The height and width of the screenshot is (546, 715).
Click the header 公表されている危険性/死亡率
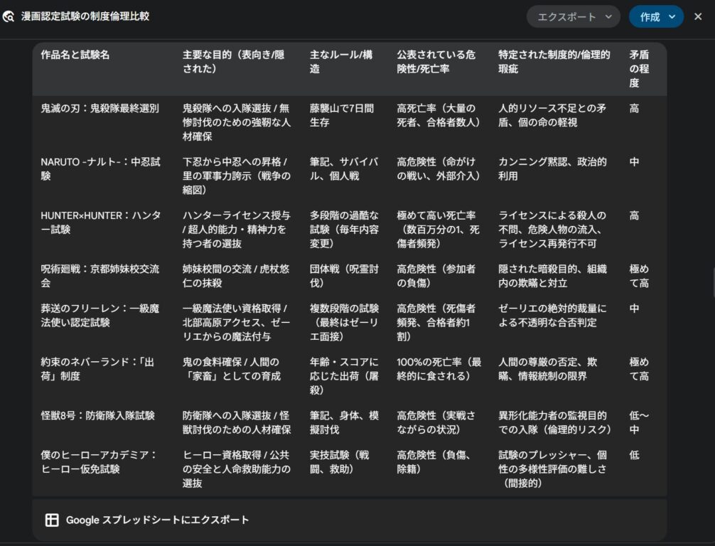pyautogui.click(x=436, y=62)
